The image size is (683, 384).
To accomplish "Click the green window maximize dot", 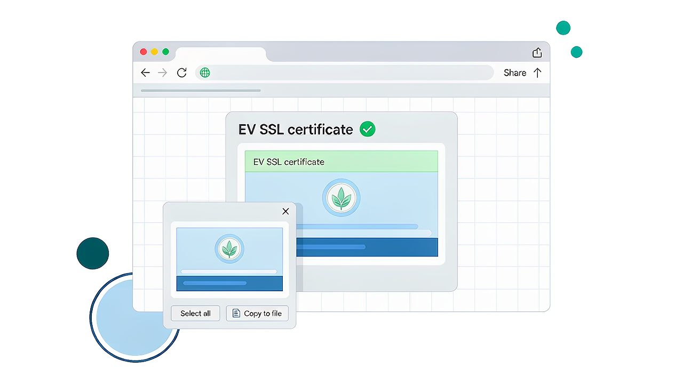I will 165,52.
